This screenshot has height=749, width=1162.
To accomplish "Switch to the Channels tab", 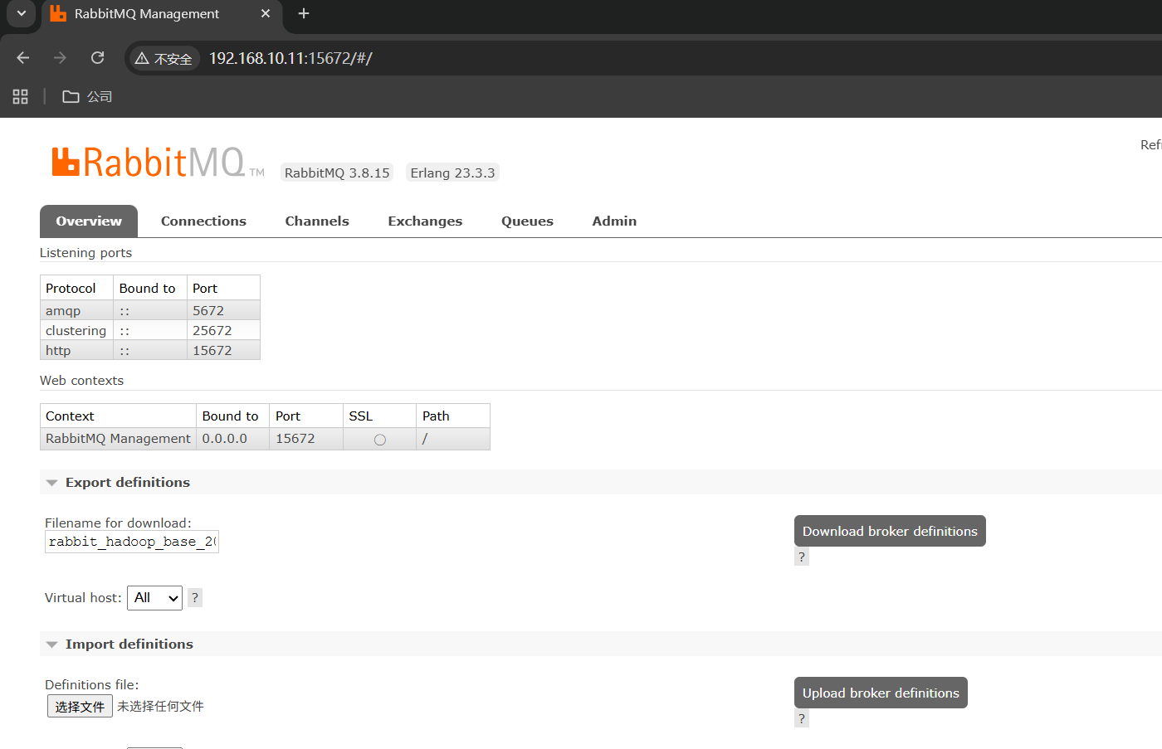I will (x=317, y=221).
